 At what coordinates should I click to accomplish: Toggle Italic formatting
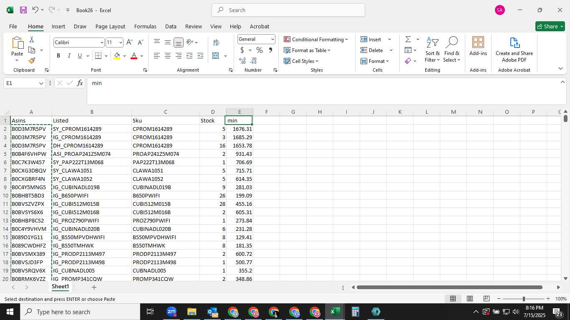pos(69,56)
